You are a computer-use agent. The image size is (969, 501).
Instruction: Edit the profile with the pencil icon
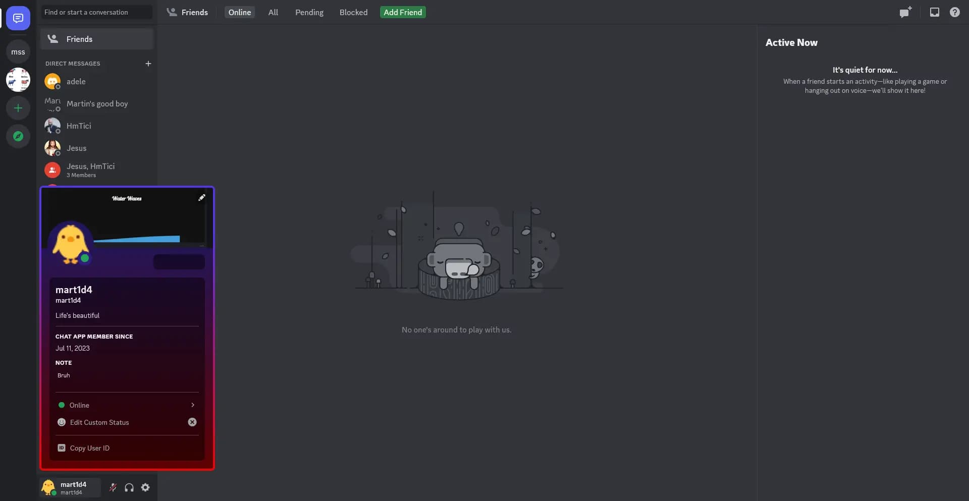pos(201,198)
